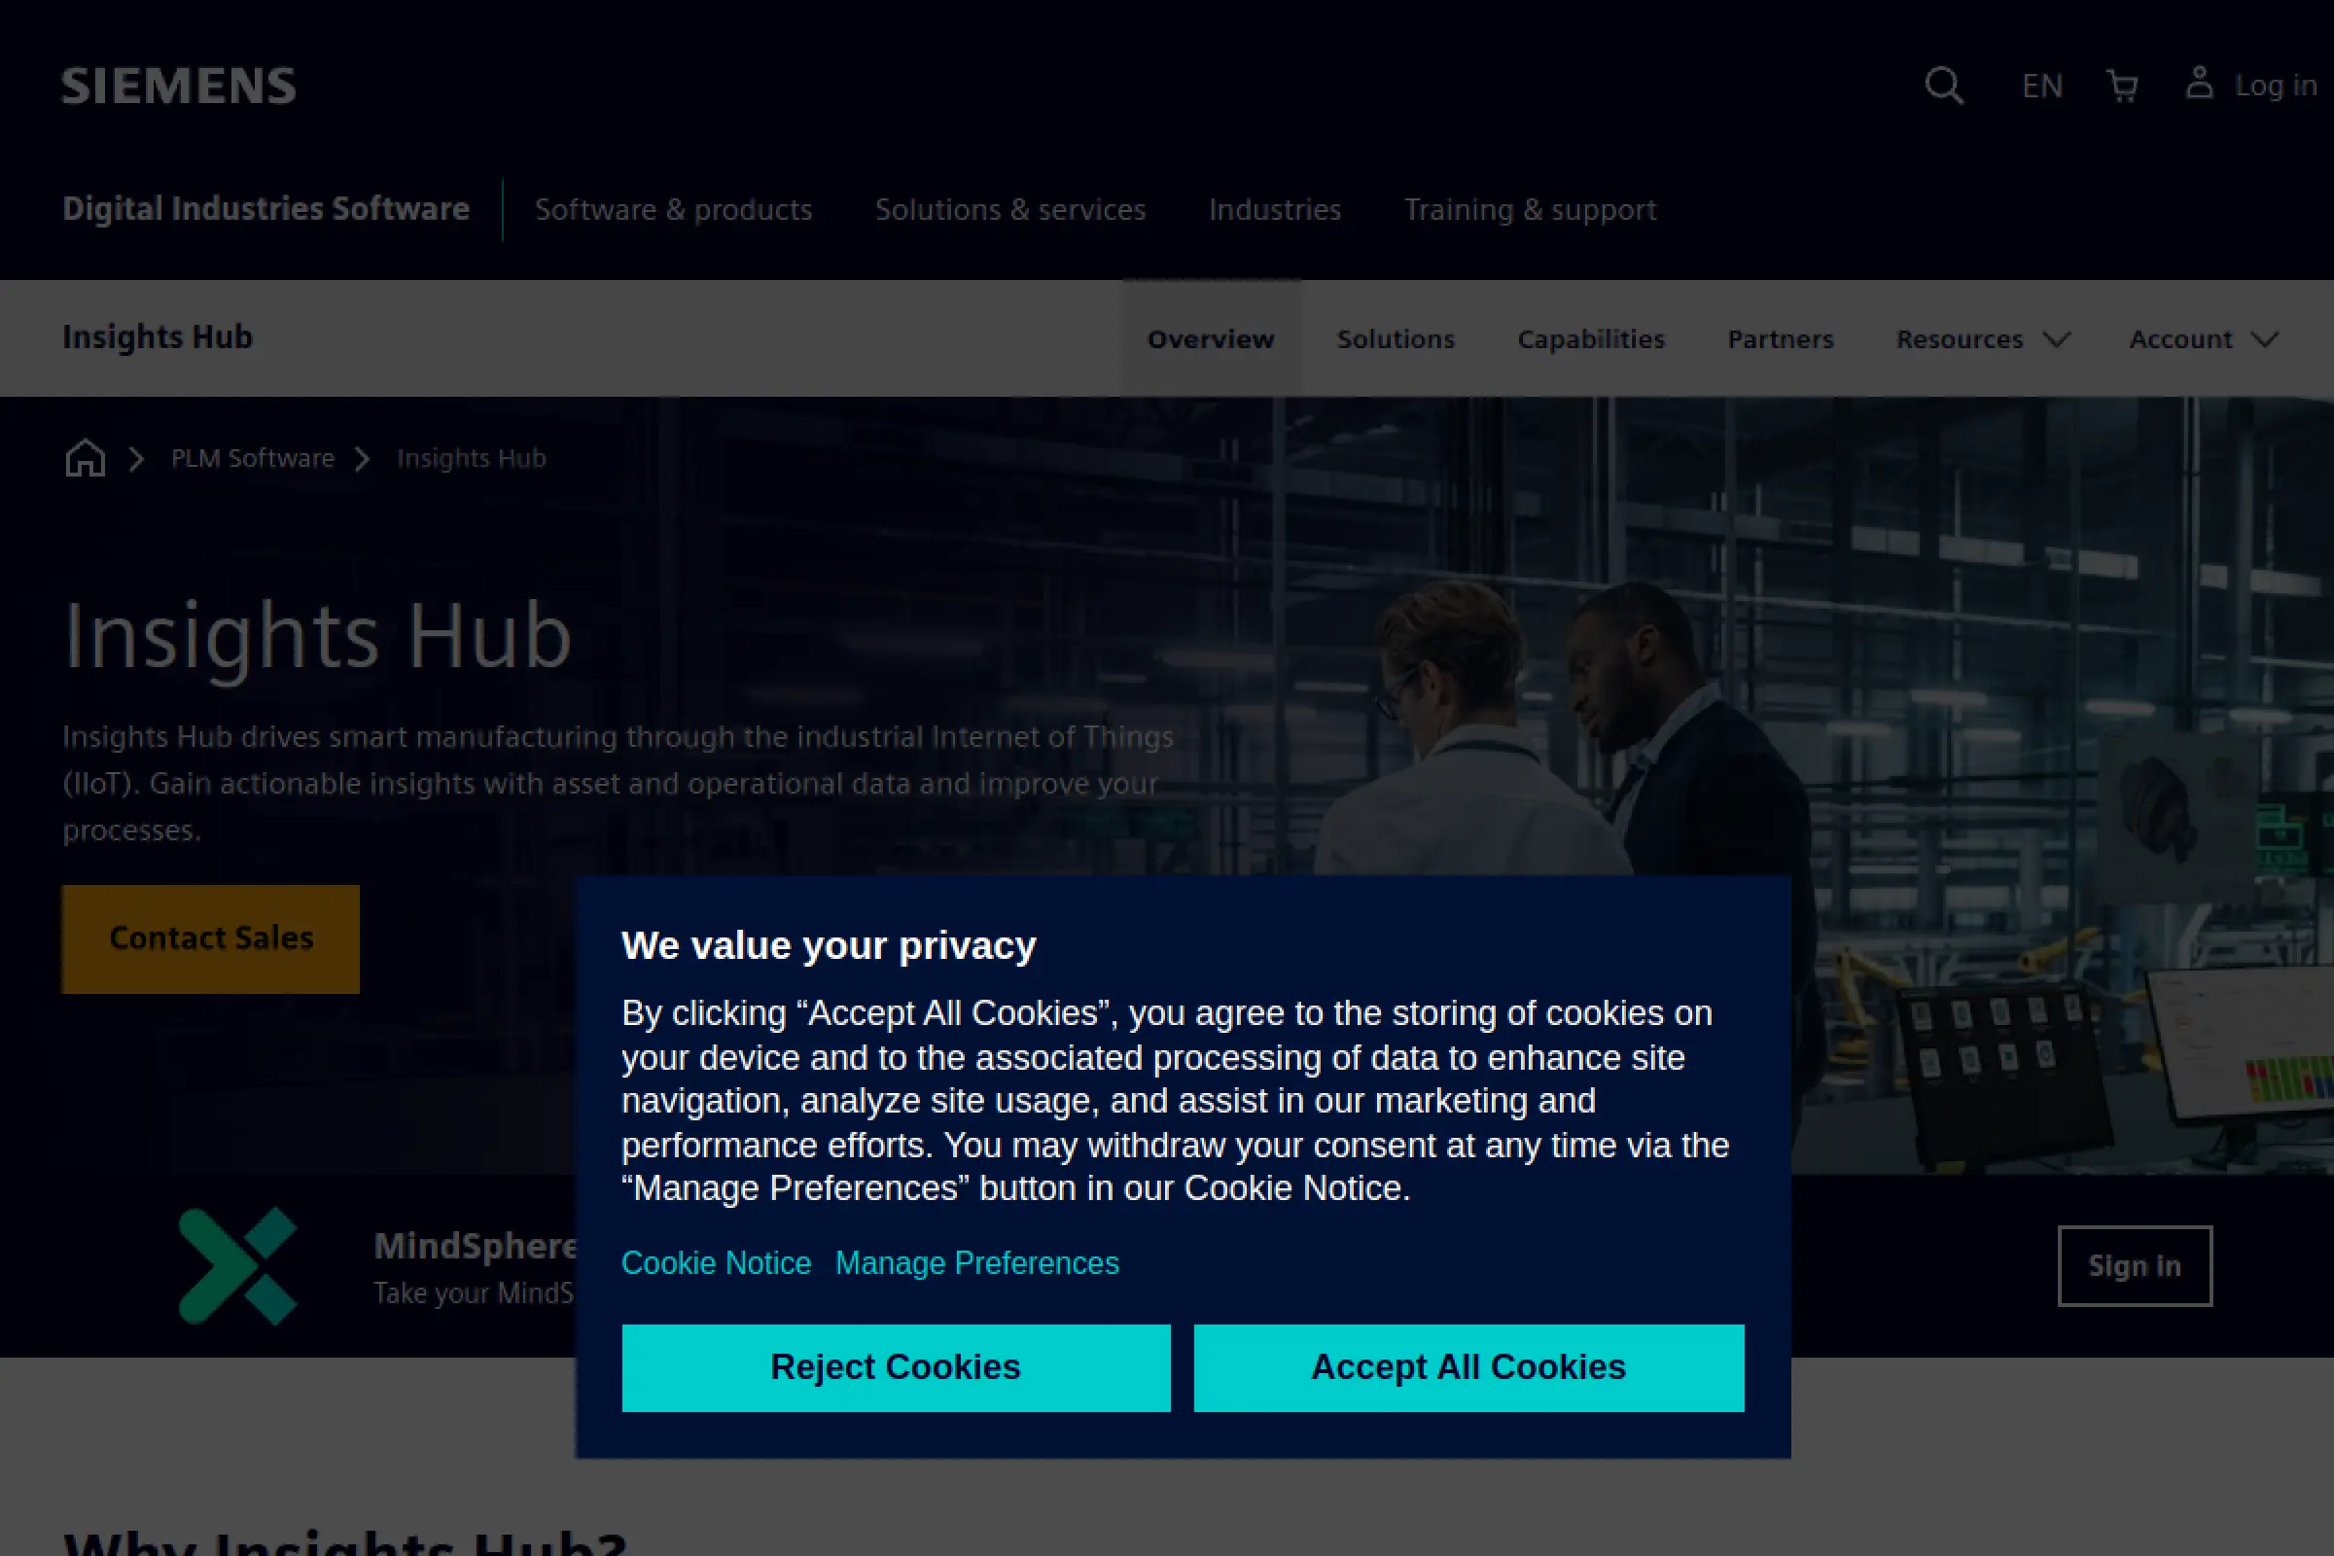
Task: Open the Industries menu
Action: 1274,209
